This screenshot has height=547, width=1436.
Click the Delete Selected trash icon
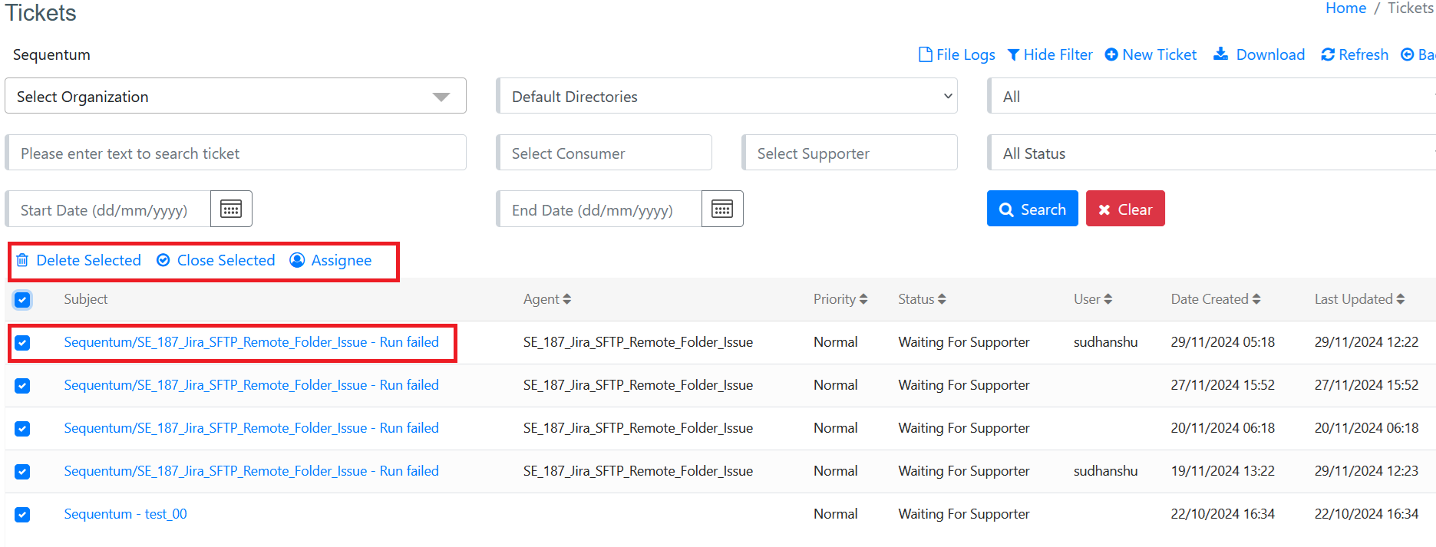pyautogui.click(x=22, y=260)
